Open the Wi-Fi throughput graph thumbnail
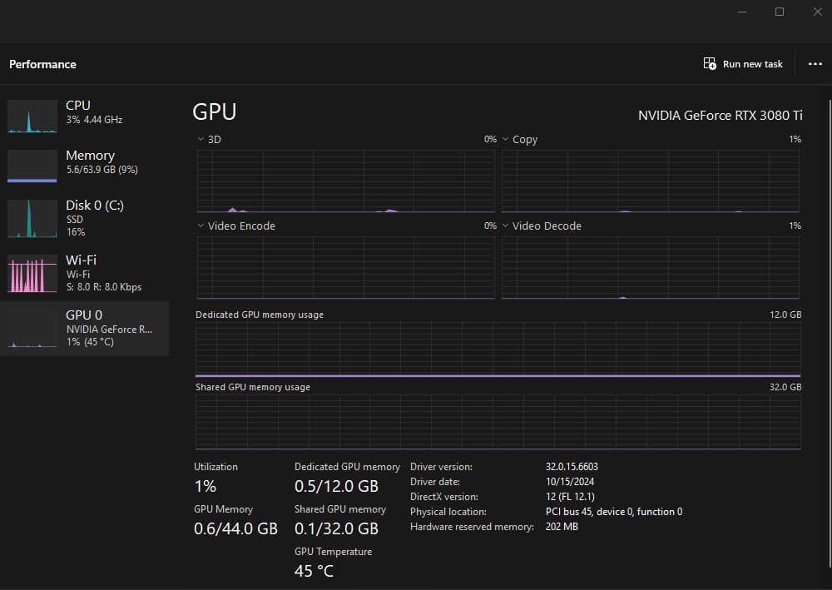 (32, 273)
